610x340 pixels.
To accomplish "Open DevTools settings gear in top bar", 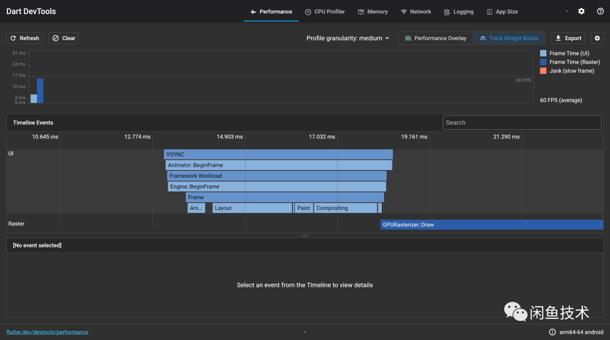I will pos(581,11).
